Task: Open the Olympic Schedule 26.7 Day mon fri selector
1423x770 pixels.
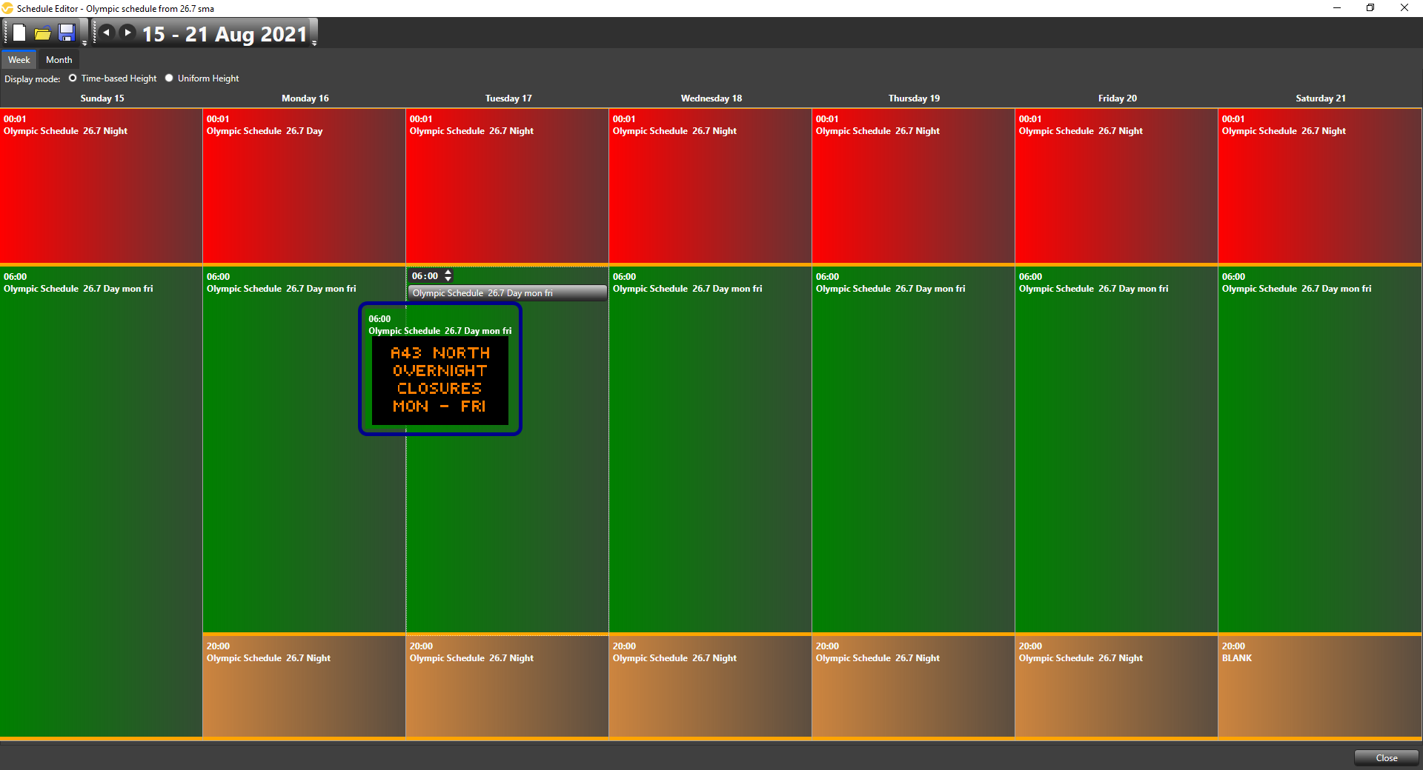Action: 507,293
